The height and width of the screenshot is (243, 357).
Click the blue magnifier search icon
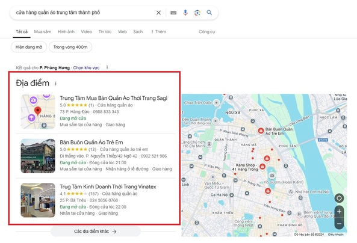pyautogui.click(x=210, y=13)
